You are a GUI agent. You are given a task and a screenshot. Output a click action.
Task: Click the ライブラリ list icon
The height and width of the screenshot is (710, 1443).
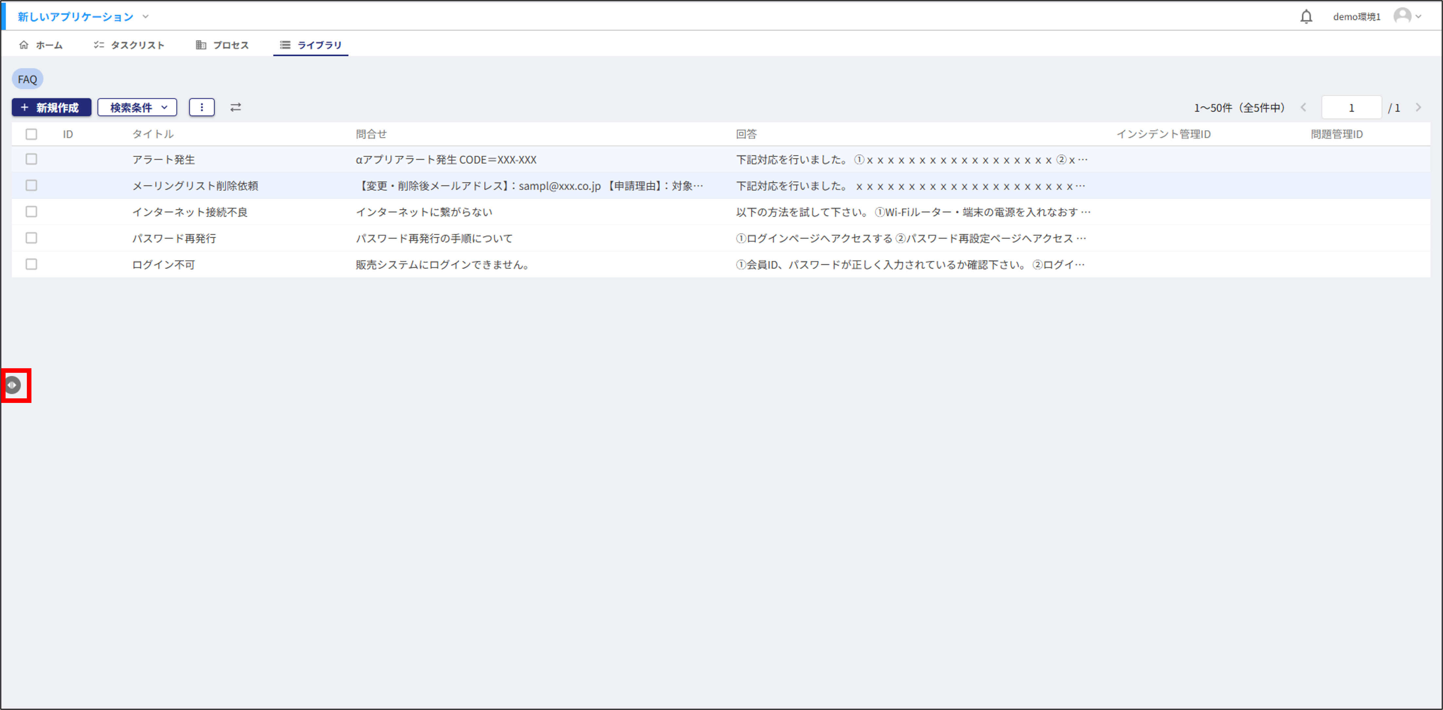[284, 45]
